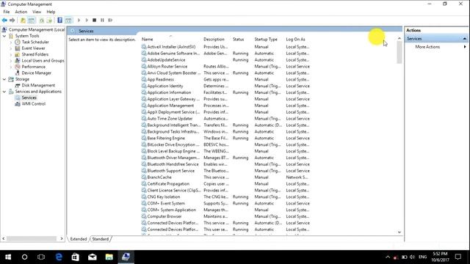This screenshot has width=470, height=264.
Task: Expand the Shared Folders node
Action: [x=11, y=54]
